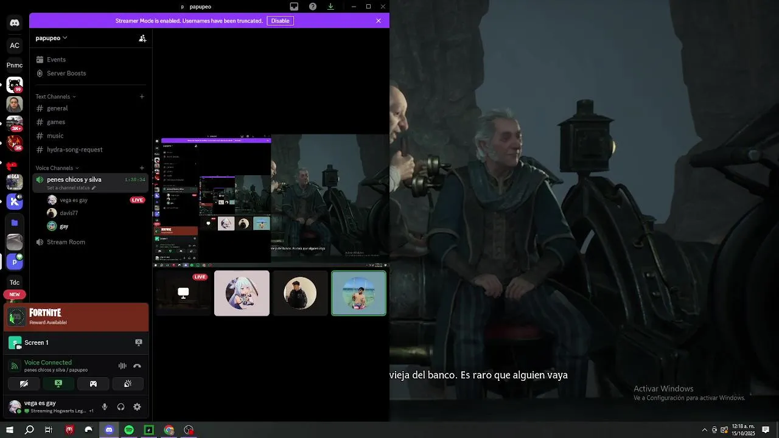Toggle screen share button

coord(58,384)
